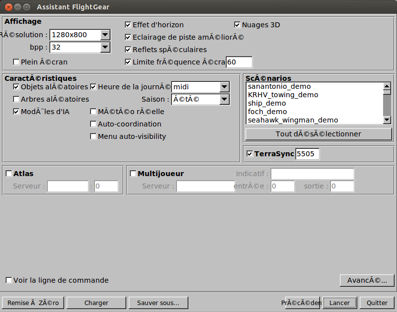Click the TerraSync port field 5505

coord(308,154)
